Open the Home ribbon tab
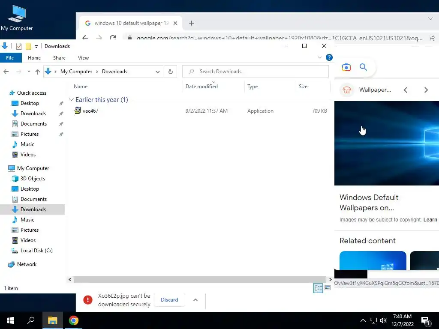This screenshot has width=439, height=329. pos(34,58)
